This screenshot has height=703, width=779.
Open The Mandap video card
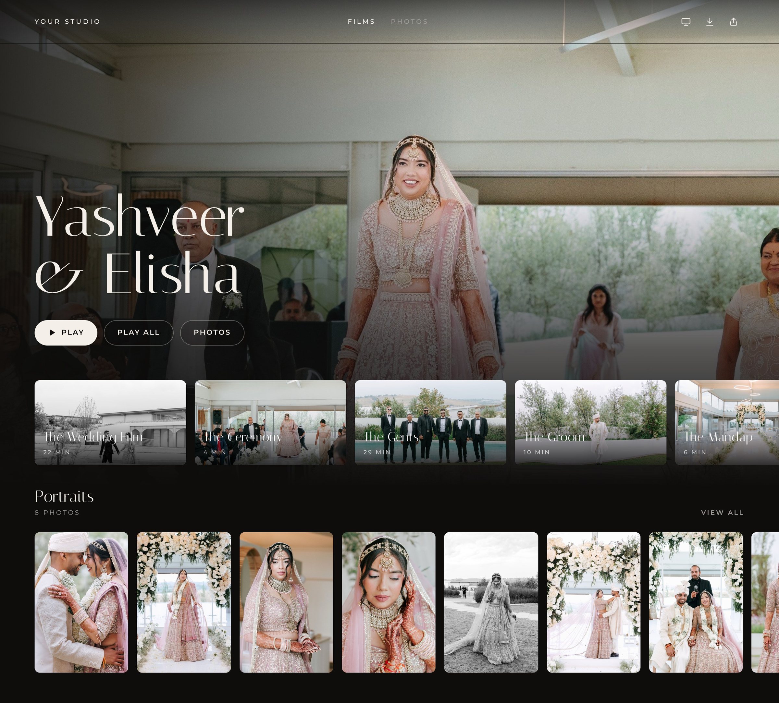(x=727, y=423)
